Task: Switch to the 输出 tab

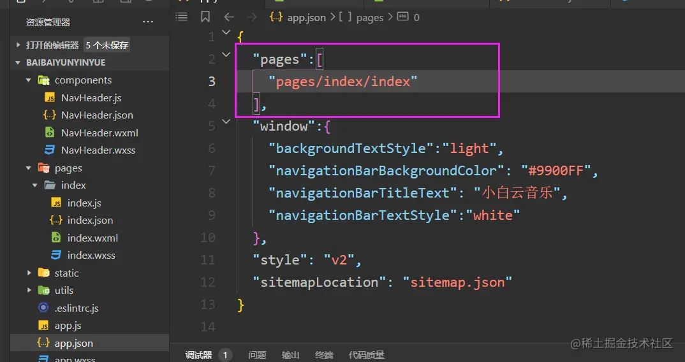Action: coord(290,355)
